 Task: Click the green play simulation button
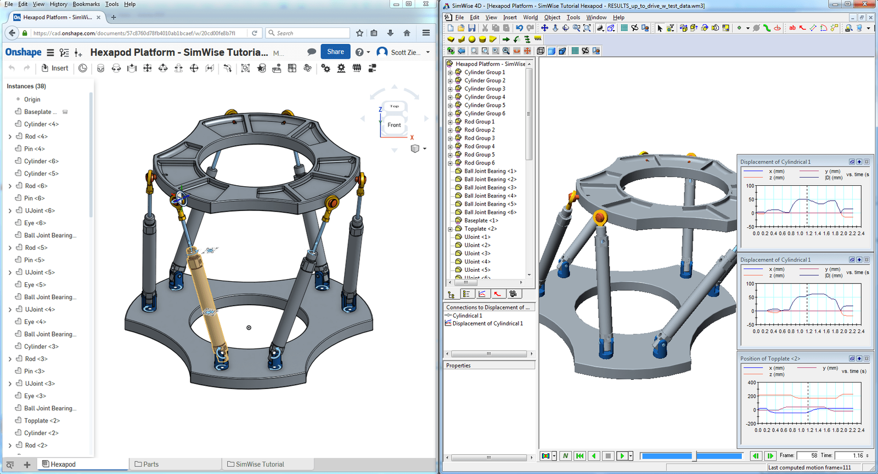click(622, 456)
